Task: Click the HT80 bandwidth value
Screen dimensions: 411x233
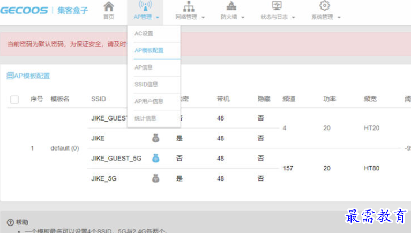Action: tap(371, 168)
